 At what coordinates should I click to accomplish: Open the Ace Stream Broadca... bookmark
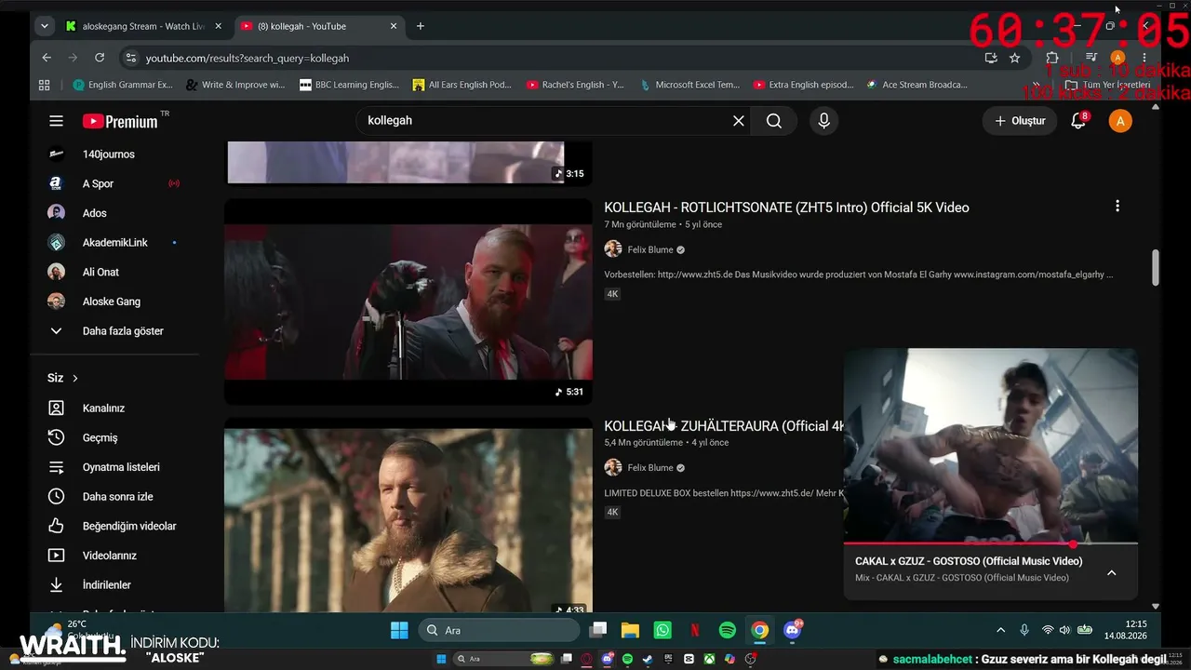(917, 85)
